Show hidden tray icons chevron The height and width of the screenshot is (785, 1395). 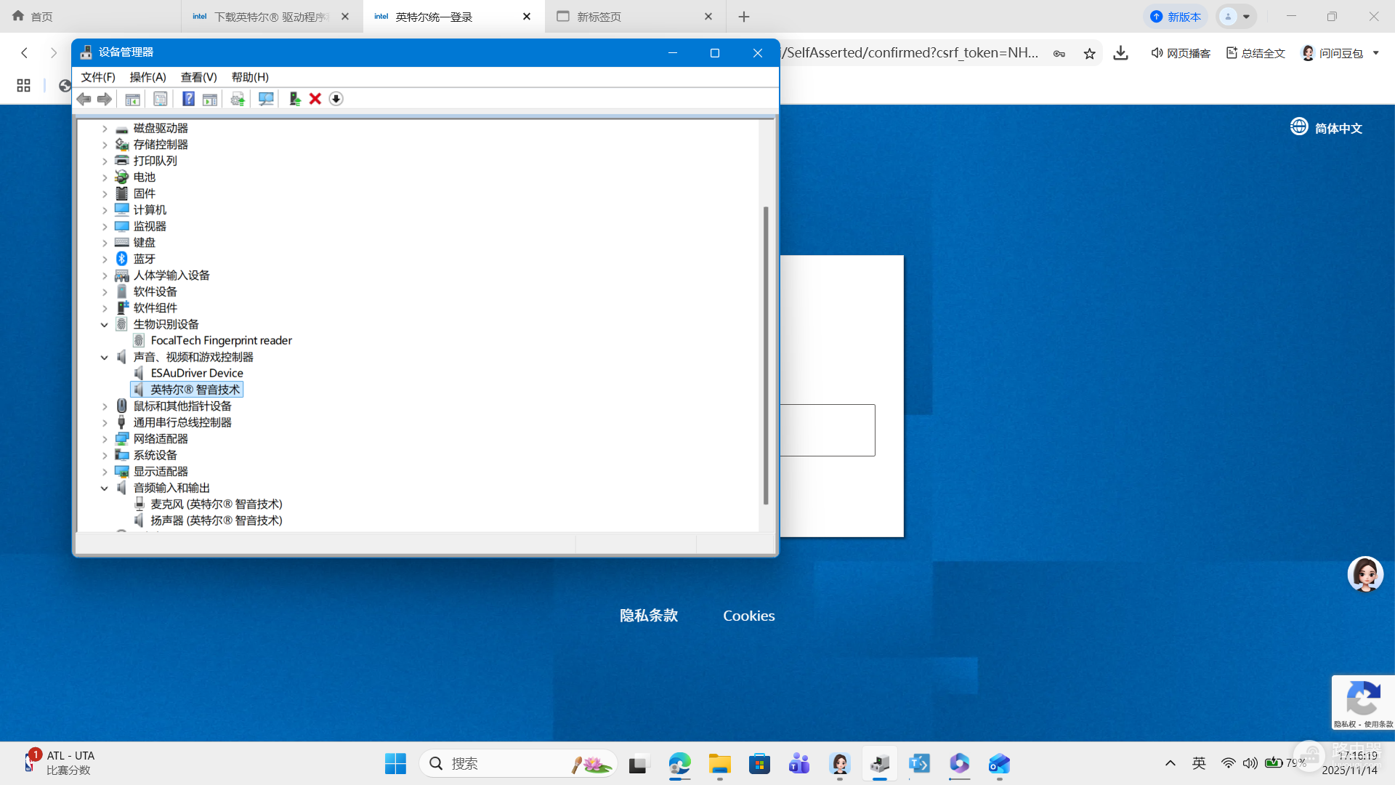[1170, 763]
